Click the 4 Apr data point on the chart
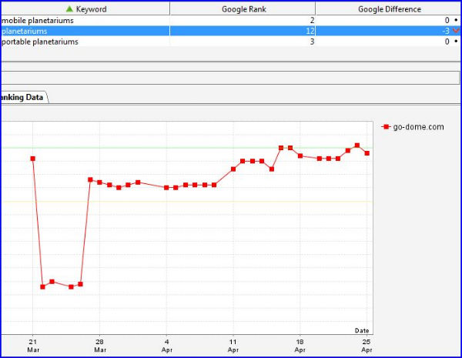 pos(166,188)
